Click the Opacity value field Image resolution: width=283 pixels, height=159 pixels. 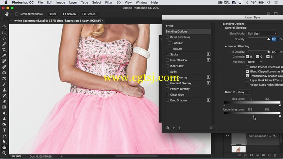(x=275, y=39)
